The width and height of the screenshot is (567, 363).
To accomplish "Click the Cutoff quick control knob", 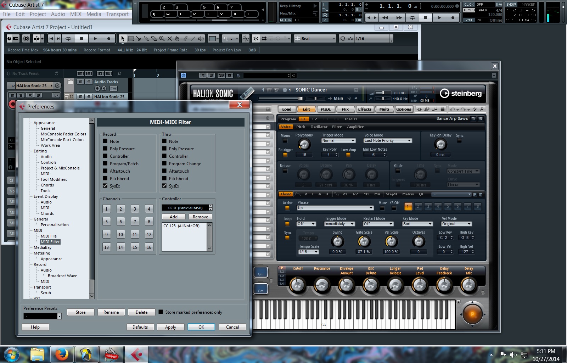I will 298,285.
